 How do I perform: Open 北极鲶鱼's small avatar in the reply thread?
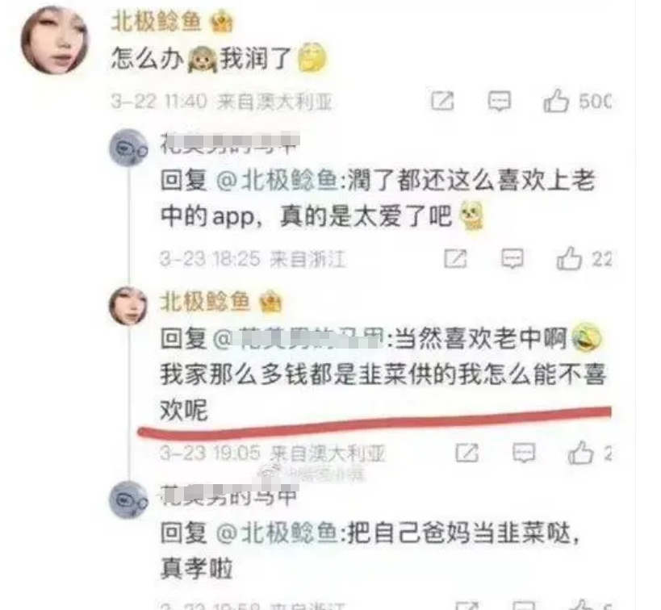coord(128,306)
